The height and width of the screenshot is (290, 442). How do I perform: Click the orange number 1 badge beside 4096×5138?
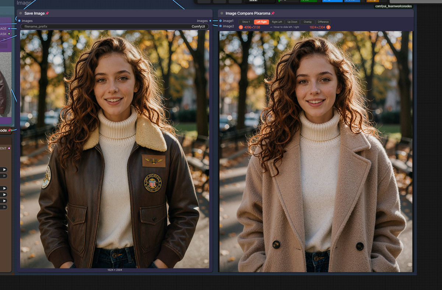pos(241,27)
